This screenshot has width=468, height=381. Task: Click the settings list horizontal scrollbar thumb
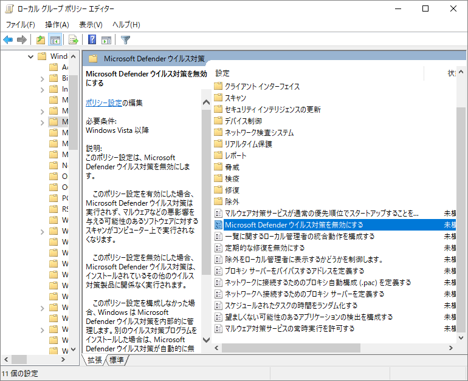tap(291, 348)
